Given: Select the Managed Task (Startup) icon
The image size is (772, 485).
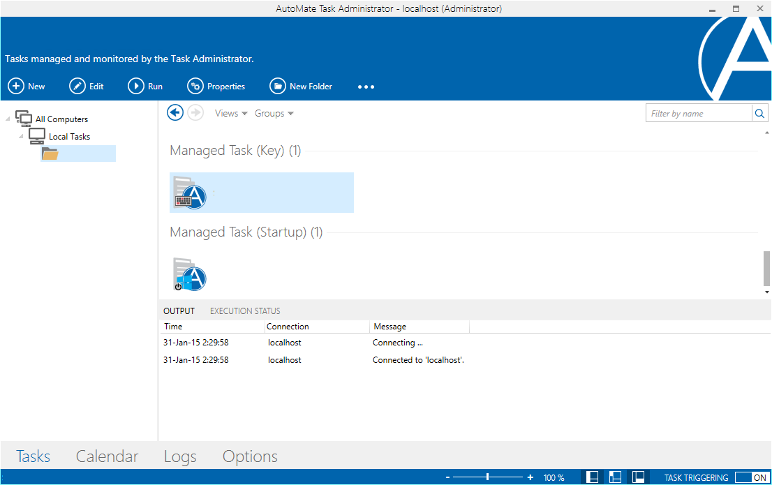Looking at the screenshot, I should pyautogui.click(x=190, y=274).
